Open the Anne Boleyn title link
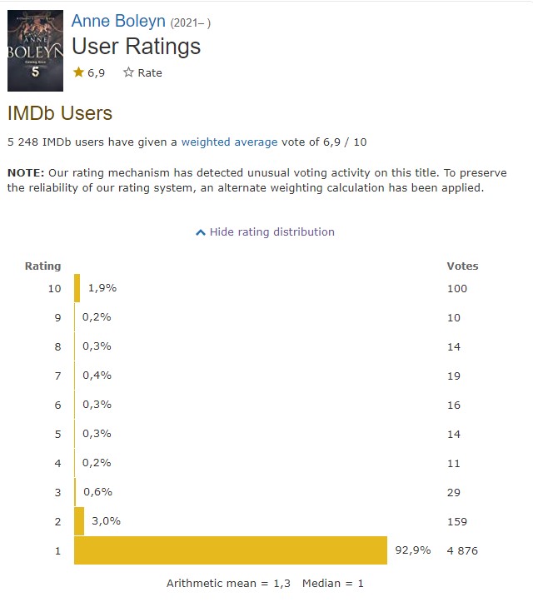This screenshot has width=533, height=602. [x=118, y=21]
